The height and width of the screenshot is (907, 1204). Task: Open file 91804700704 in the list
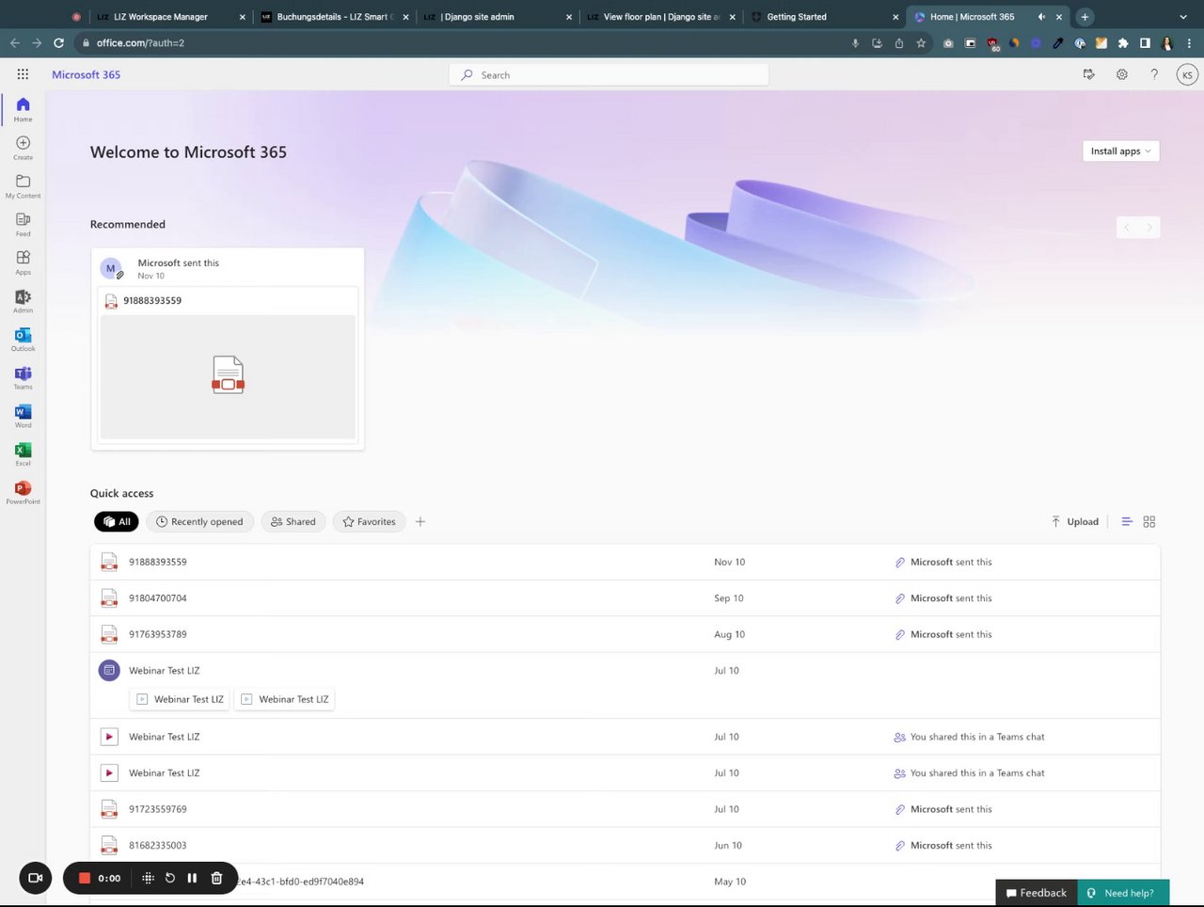coord(625,598)
